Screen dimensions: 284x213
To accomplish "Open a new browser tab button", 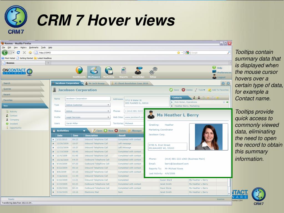I will pos(48,63).
